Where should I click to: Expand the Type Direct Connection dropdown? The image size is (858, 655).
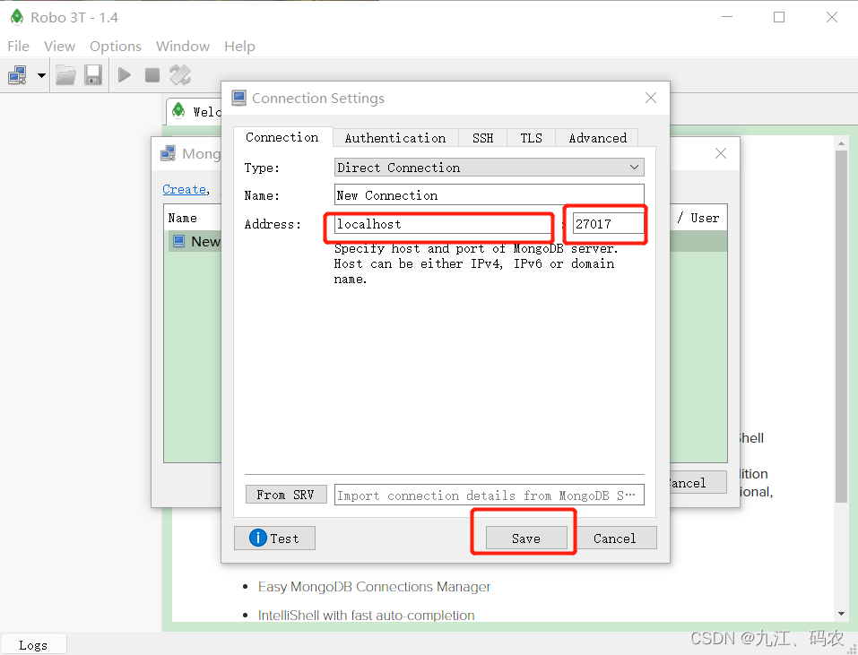click(490, 168)
